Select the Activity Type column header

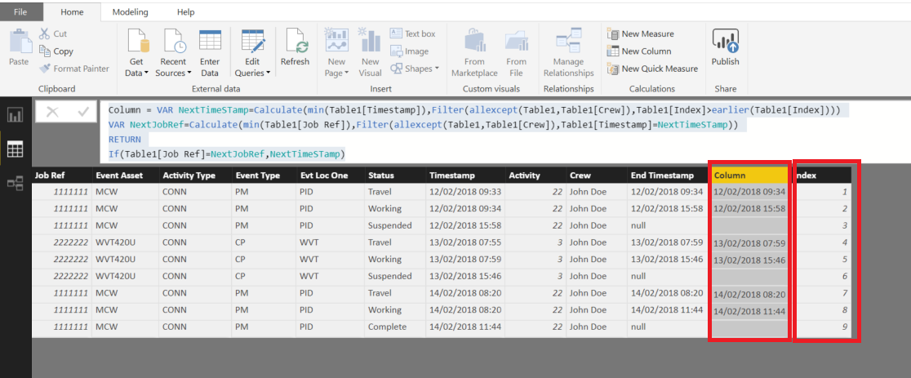pyautogui.click(x=194, y=176)
